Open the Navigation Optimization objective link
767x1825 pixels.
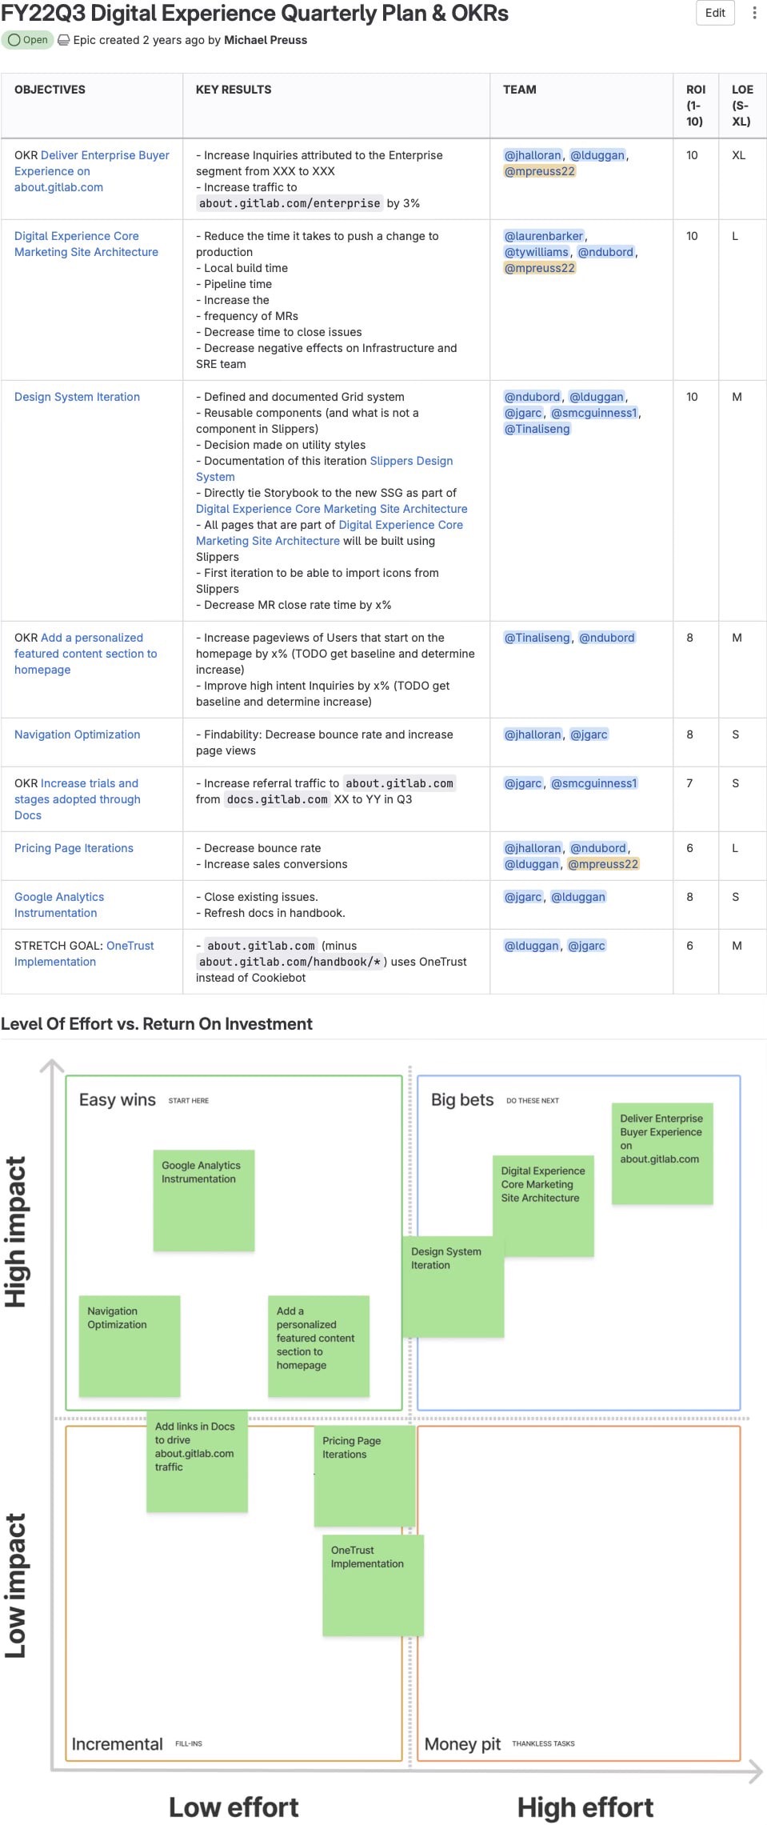77,734
